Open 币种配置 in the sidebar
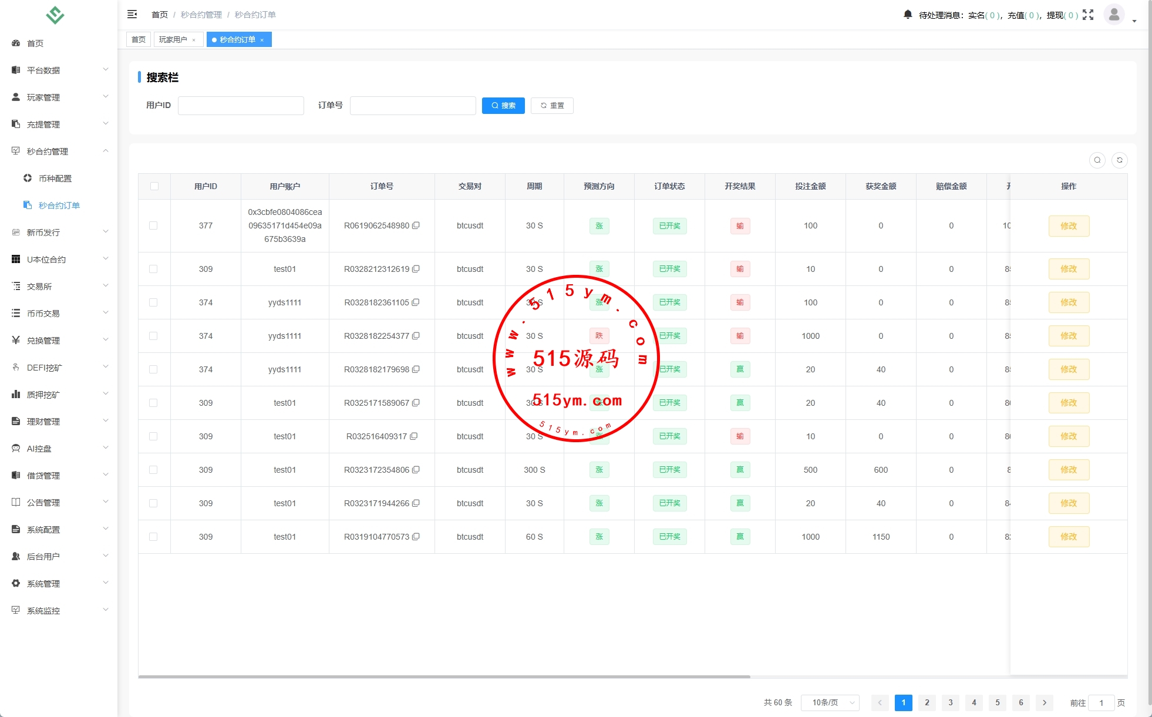 (x=55, y=179)
